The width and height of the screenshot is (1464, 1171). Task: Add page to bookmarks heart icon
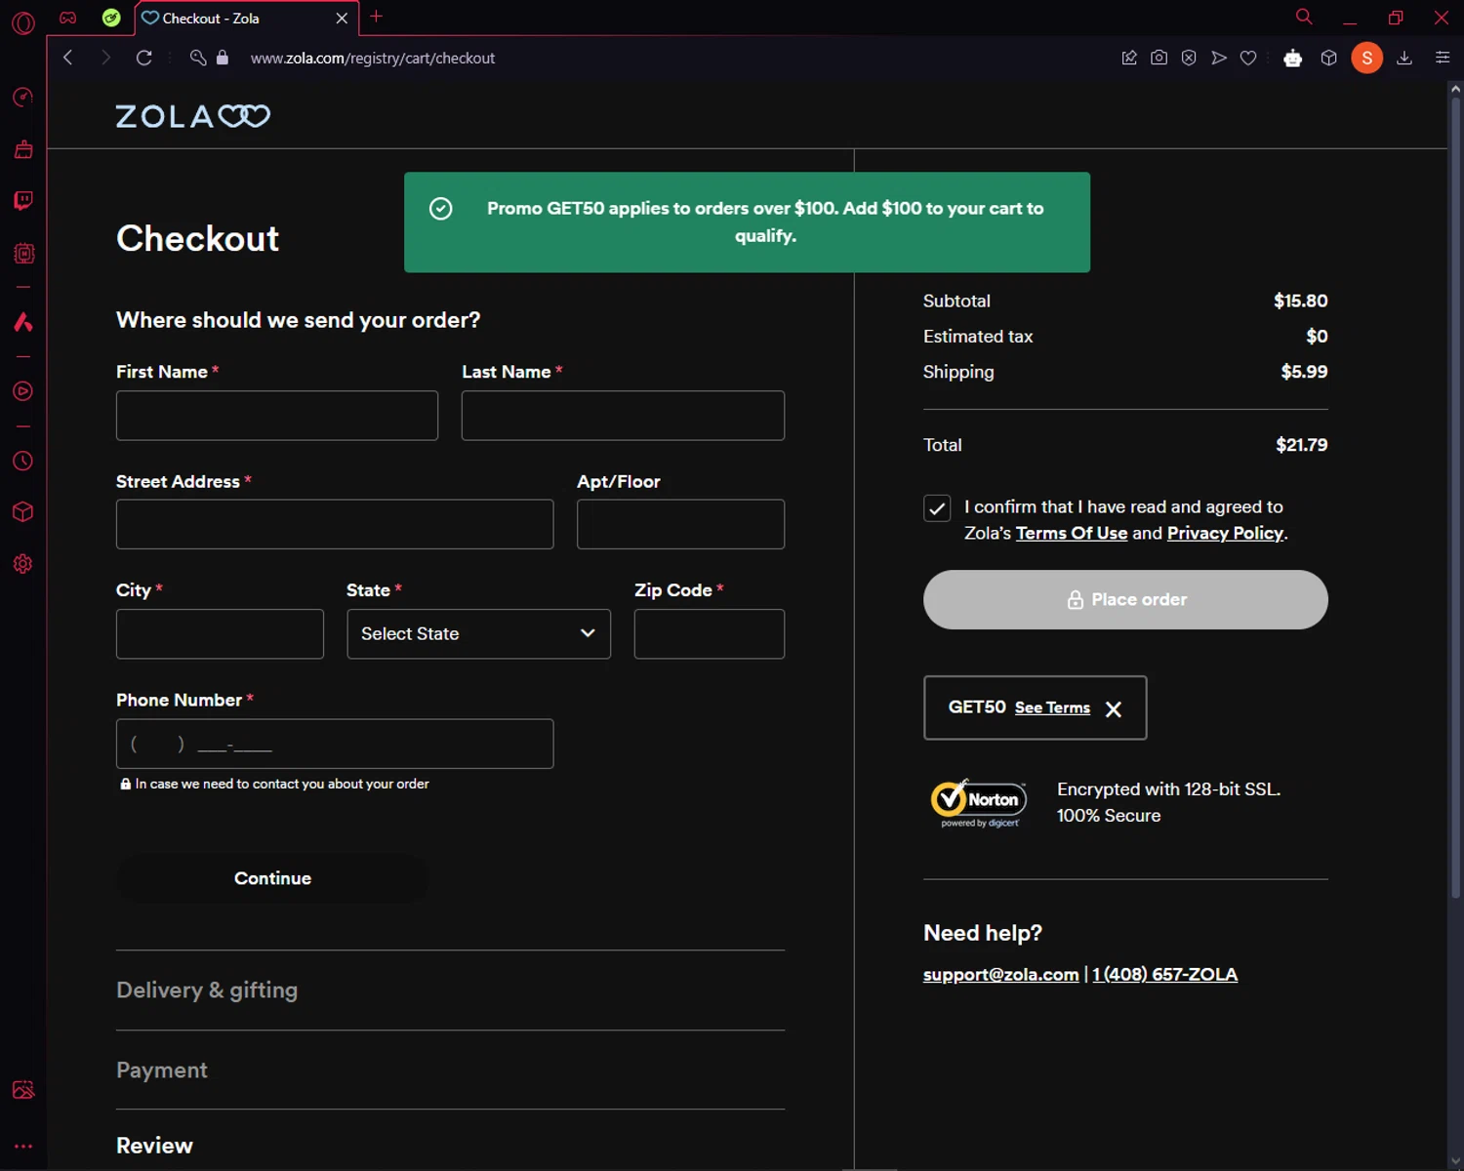tap(1248, 58)
